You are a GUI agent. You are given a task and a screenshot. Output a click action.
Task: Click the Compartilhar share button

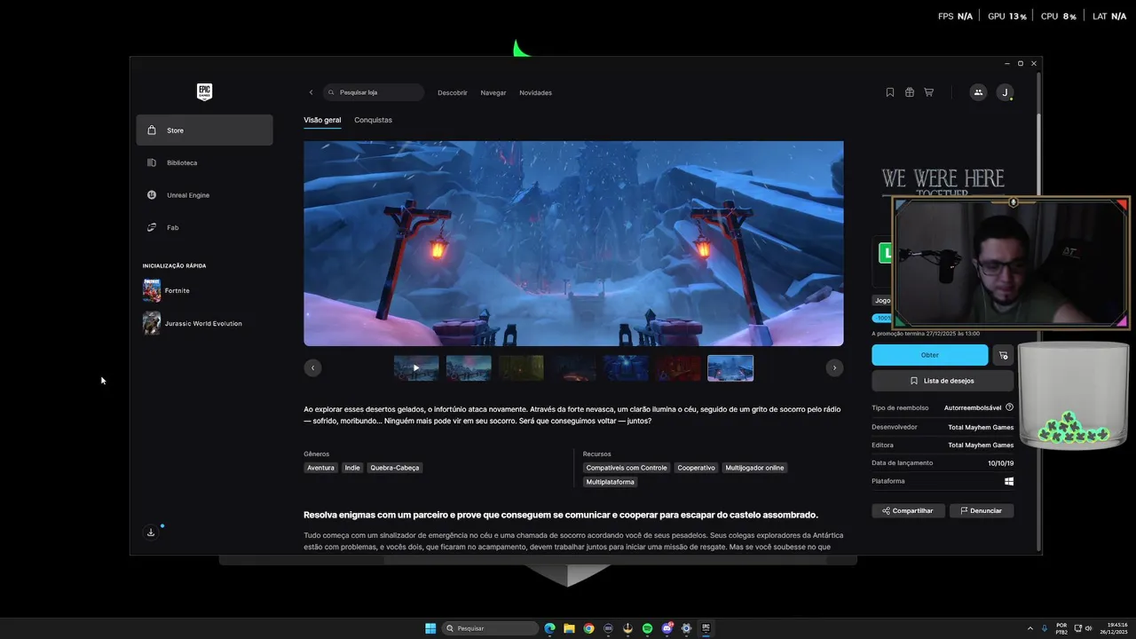908,511
